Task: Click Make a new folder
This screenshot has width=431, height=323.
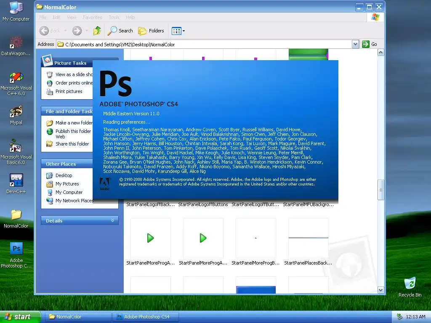Action: click(69, 123)
